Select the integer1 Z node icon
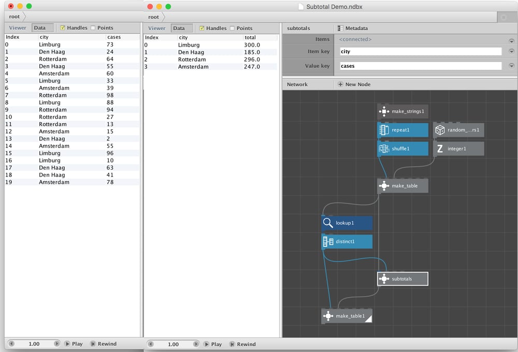 pyautogui.click(x=440, y=149)
